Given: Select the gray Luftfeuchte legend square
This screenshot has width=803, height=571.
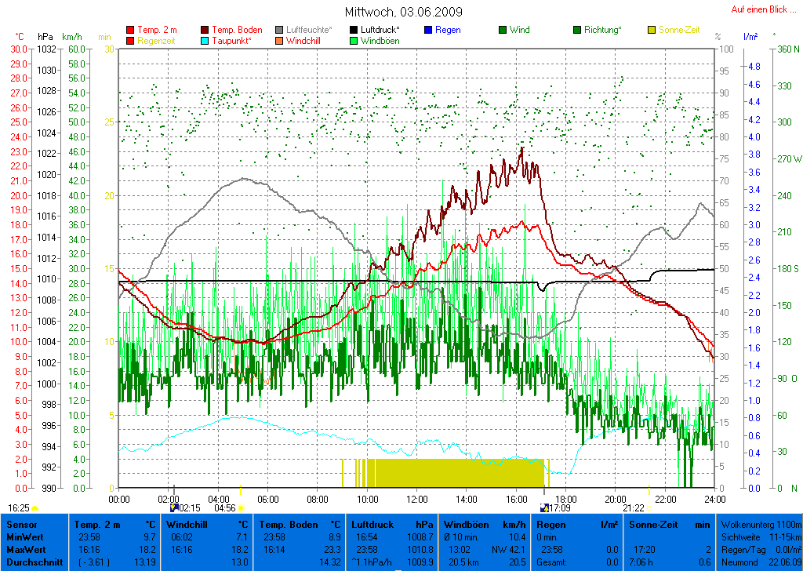Looking at the screenshot, I should pos(279,30).
